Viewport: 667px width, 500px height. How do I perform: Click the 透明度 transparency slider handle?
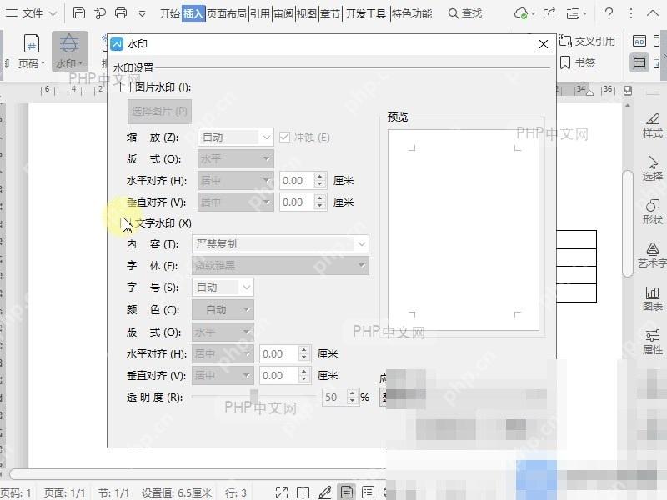pos(254,396)
